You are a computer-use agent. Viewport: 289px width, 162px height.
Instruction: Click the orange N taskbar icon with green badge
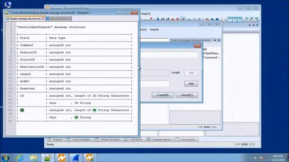90,158
